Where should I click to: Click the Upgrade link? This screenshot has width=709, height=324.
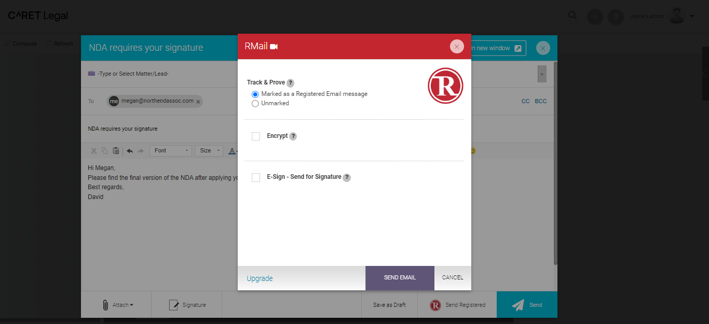[x=260, y=278]
